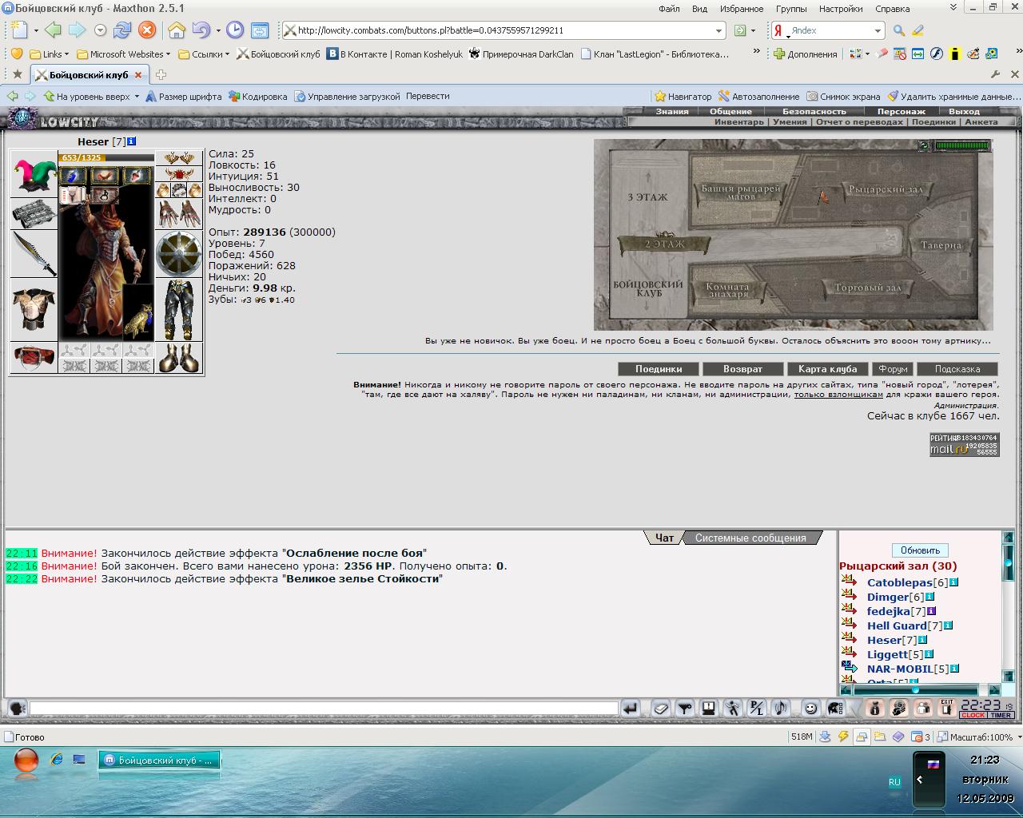Click the favorites star icon by tabs

pyautogui.click(x=18, y=74)
